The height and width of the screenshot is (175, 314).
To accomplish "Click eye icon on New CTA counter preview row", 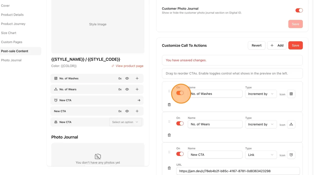I will (x=127, y=111).
